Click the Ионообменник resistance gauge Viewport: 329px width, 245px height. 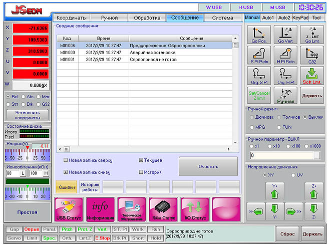click(x=28, y=193)
